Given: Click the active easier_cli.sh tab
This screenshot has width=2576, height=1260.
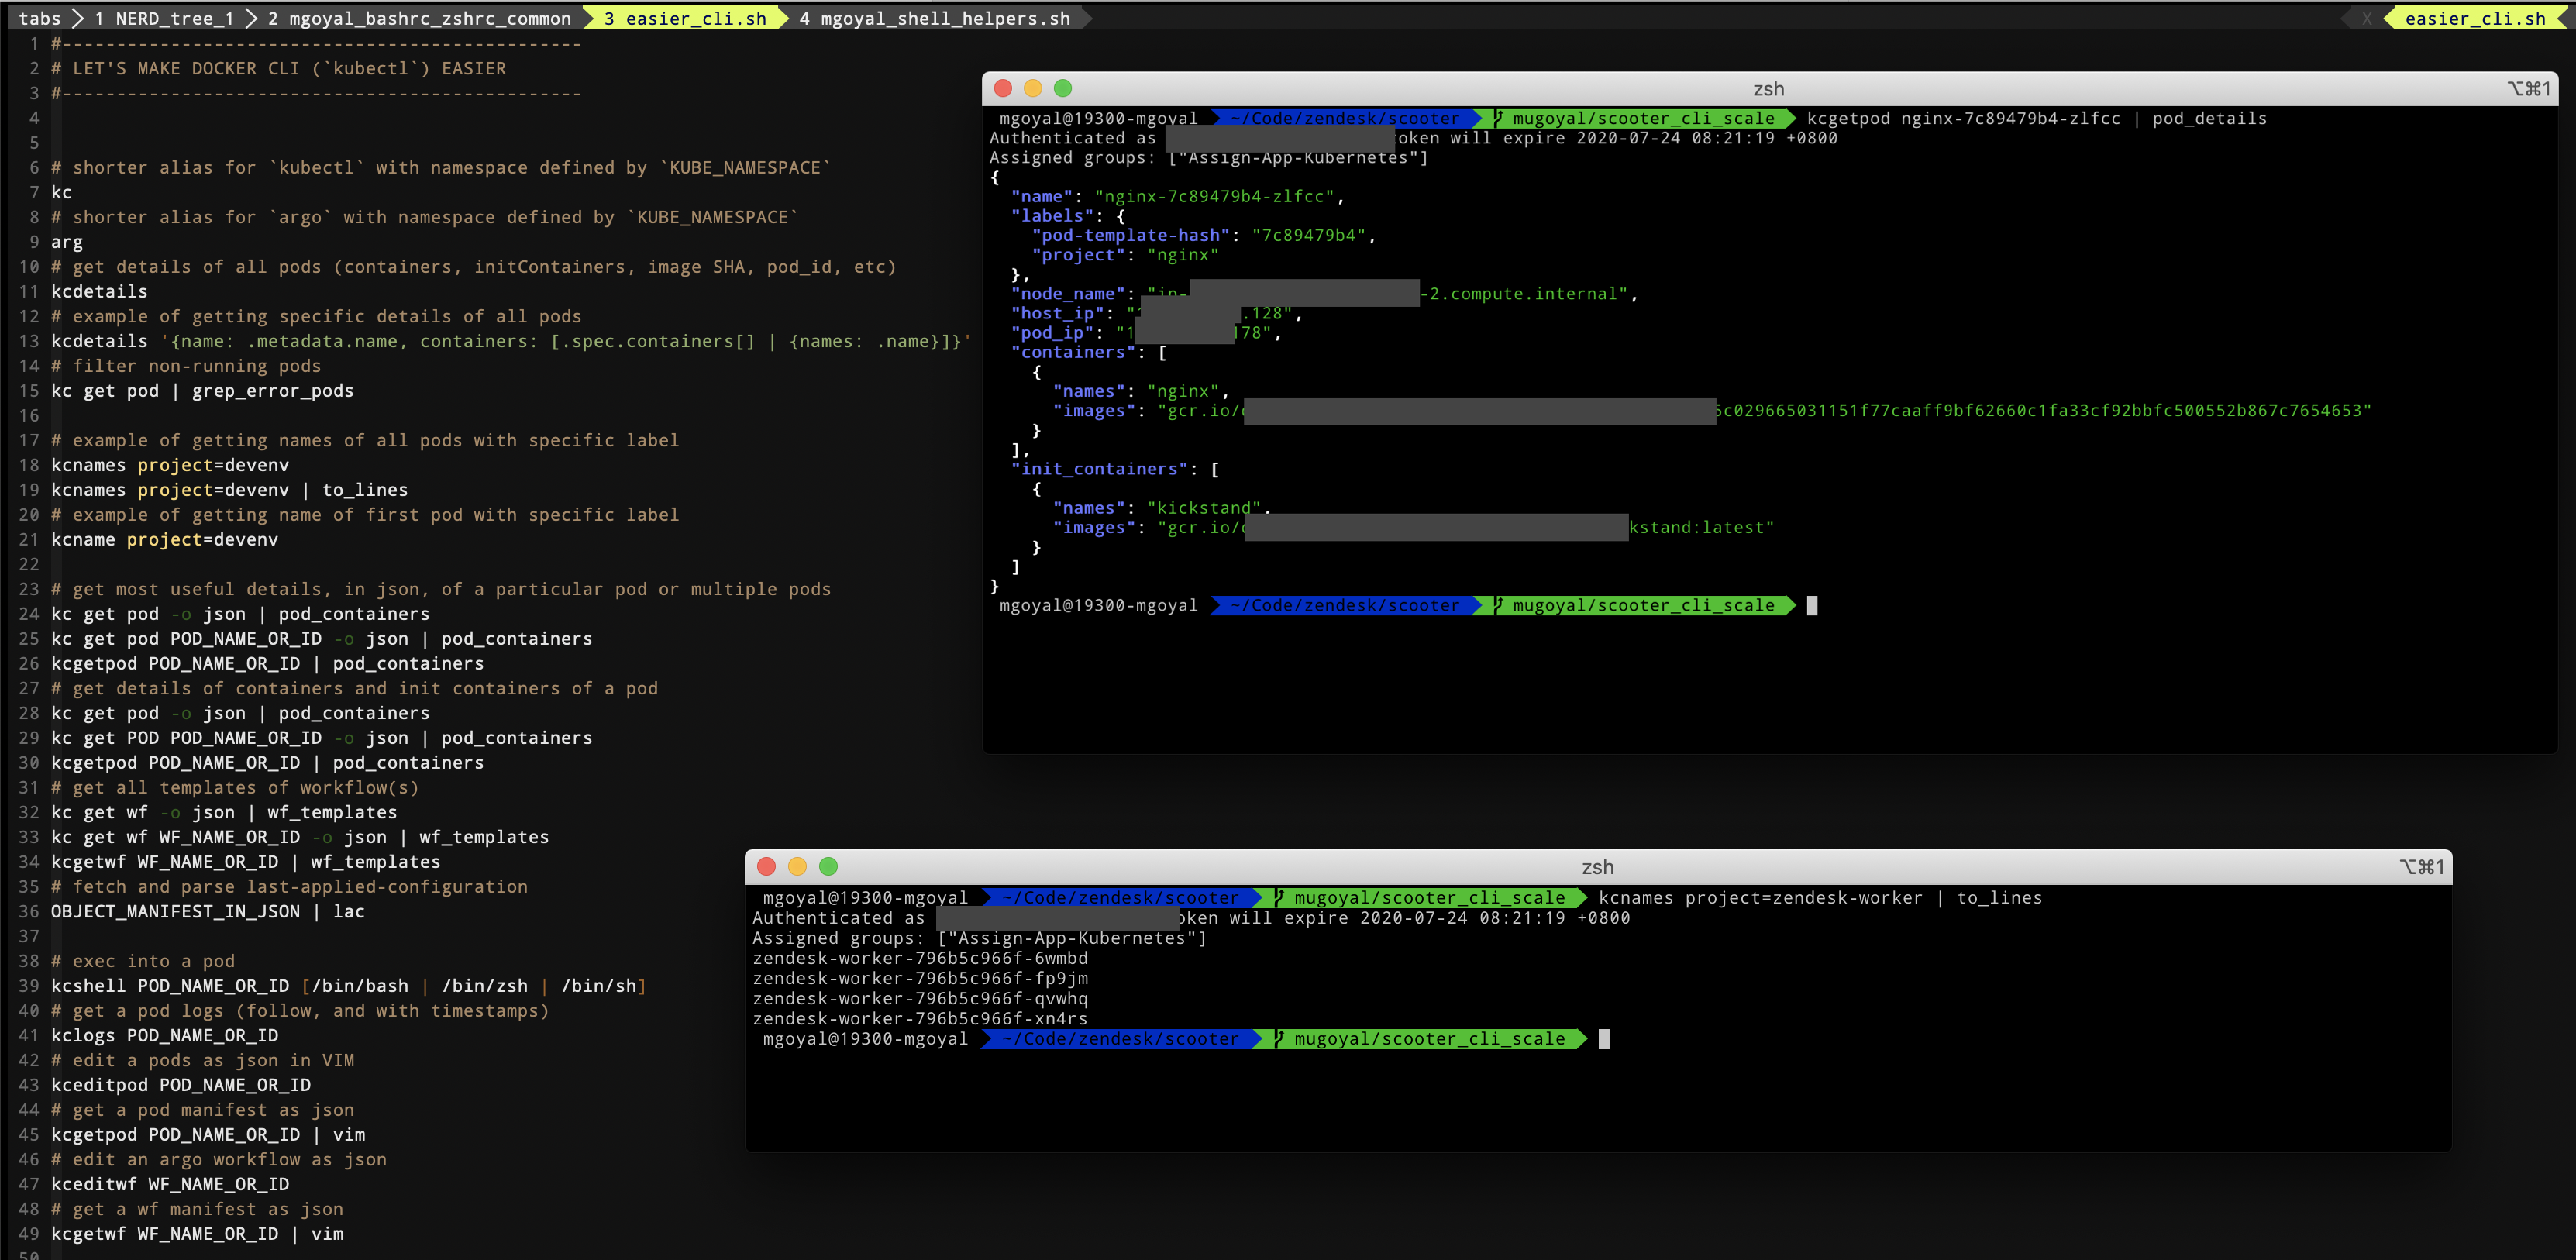Looking at the screenshot, I should (x=685, y=19).
